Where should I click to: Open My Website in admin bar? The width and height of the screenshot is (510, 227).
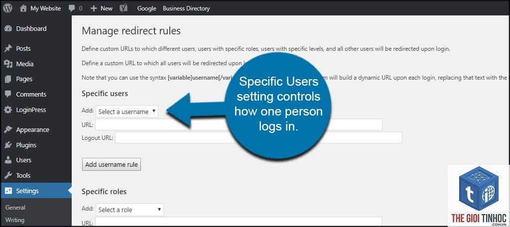[45, 8]
